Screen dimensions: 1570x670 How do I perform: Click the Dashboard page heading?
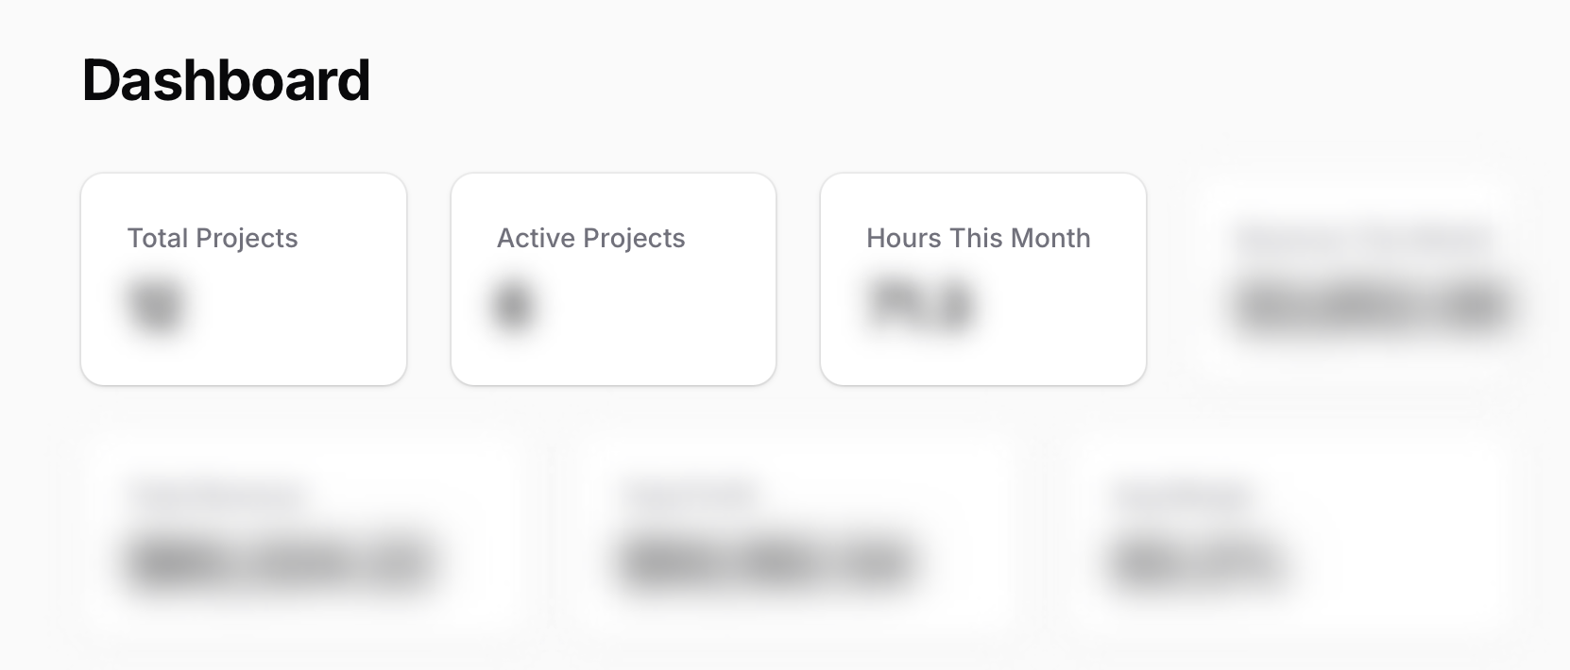tap(226, 81)
